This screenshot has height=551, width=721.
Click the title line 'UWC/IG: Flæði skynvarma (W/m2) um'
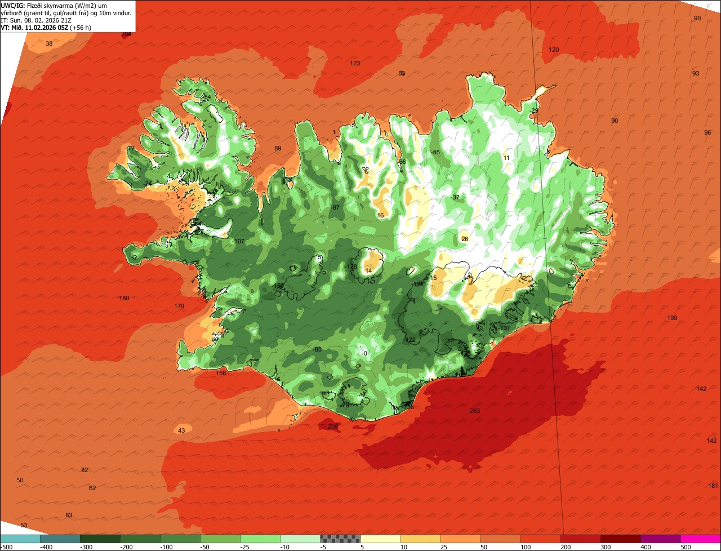point(54,5)
